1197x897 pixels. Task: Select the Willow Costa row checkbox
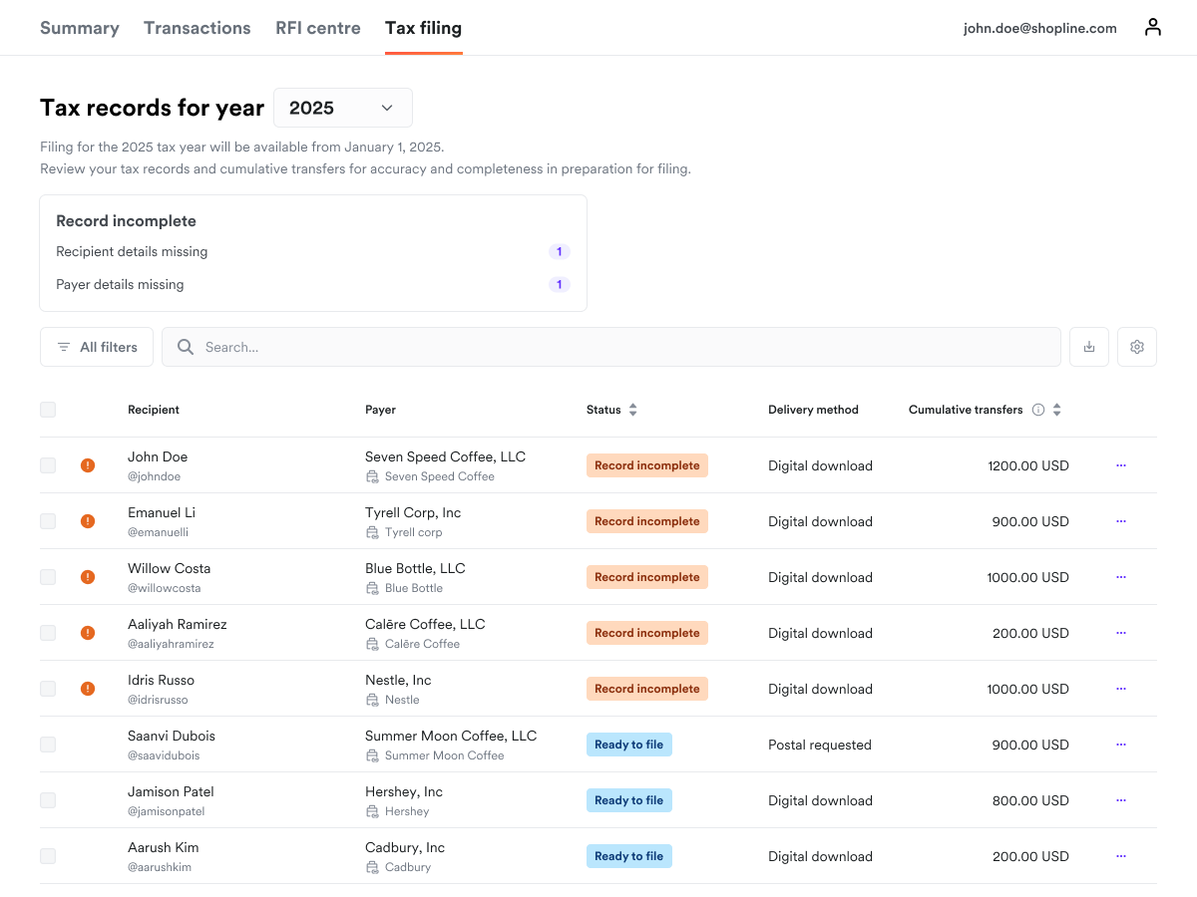tap(48, 577)
